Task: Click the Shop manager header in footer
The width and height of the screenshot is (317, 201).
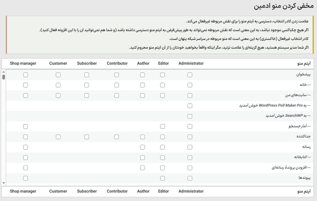Action: (x=23, y=191)
